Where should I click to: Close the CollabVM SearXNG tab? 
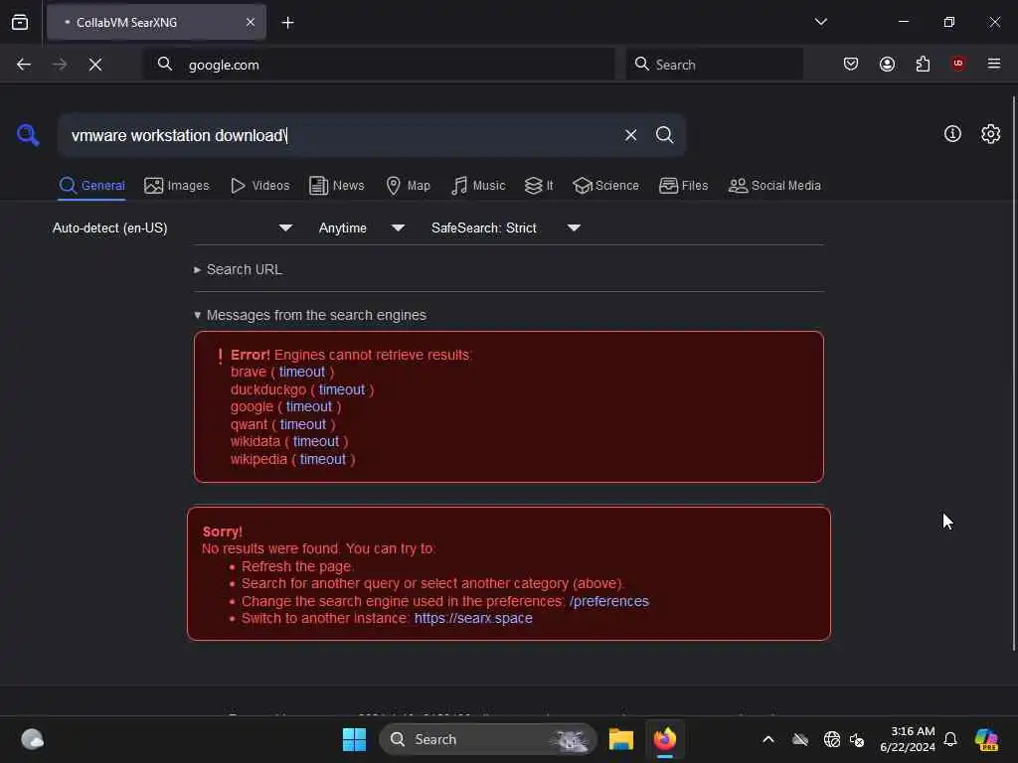point(251,22)
